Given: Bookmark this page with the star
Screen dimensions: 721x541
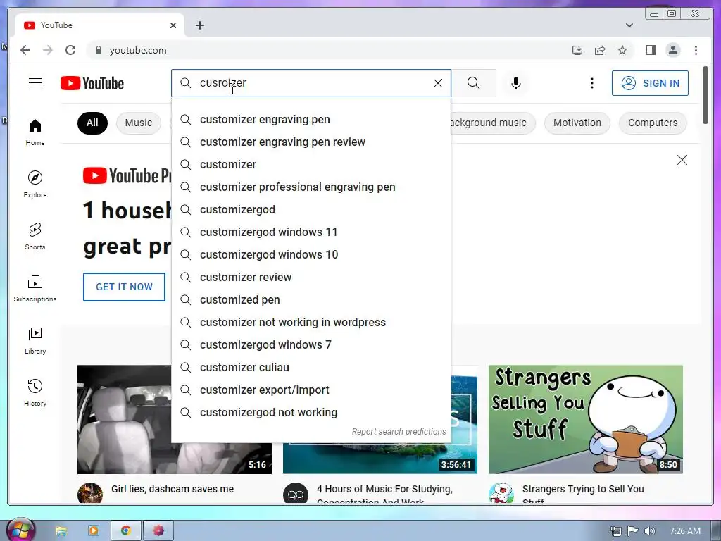Looking at the screenshot, I should [x=622, y=50].
